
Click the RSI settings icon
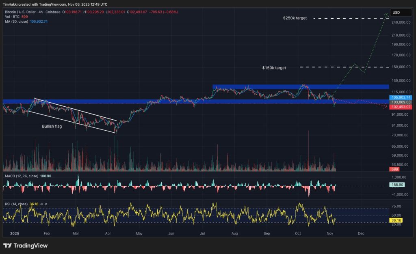pyautogui.click(x=45, y=204)
